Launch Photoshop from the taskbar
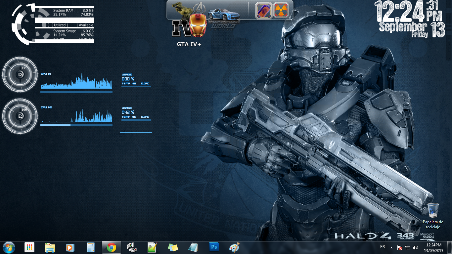Image resolution: width=452 pixels, height=254 pixels. pos(214,247)
